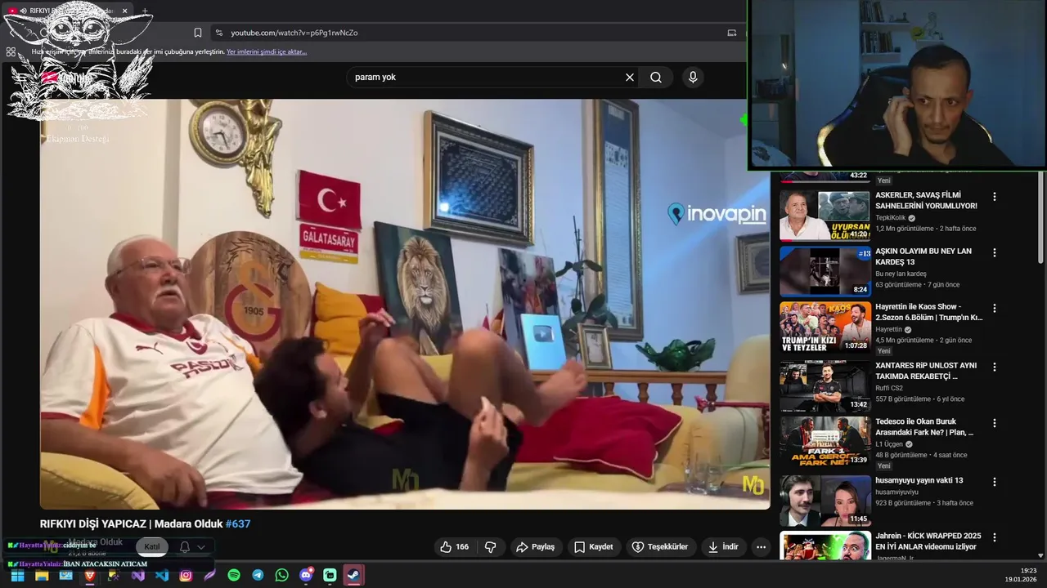Image resolution: width=1047 pixels, height=588 pixels.
Task: Start voice search with the microphone icon
Action: pos(693,77)
